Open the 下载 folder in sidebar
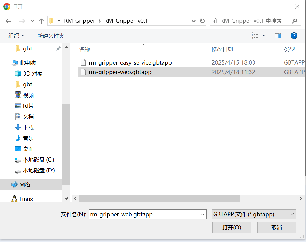306x242 pixels. (x=28, y=128)
